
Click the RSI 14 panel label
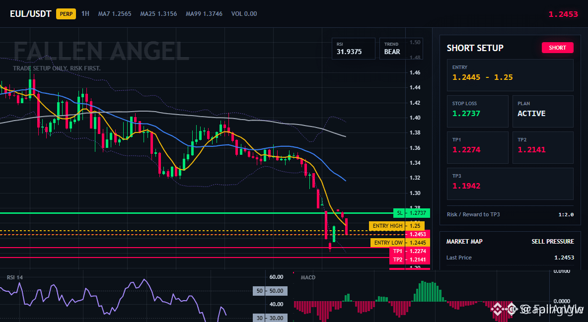coord(14,277)
